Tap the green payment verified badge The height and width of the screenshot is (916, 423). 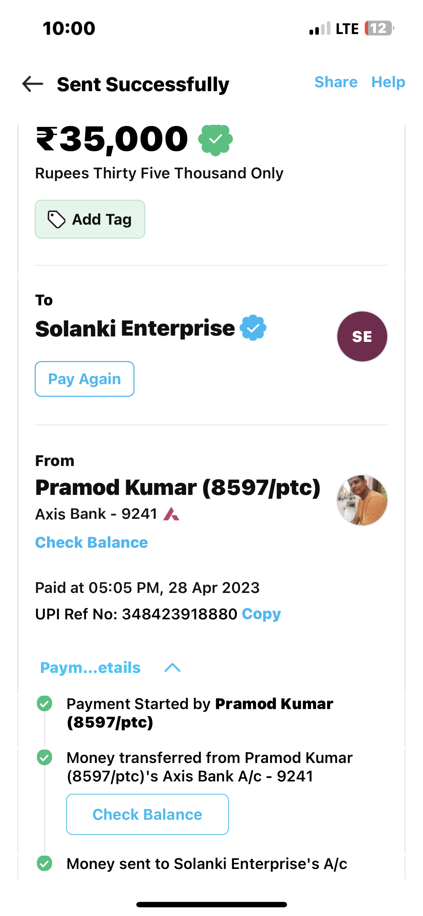click(215, 140)
